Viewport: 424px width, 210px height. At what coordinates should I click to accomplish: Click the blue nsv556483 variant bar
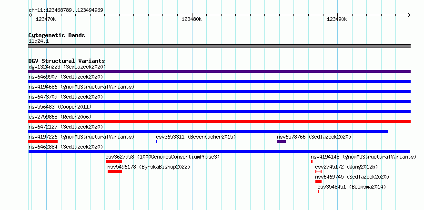(x=219, y=111)
